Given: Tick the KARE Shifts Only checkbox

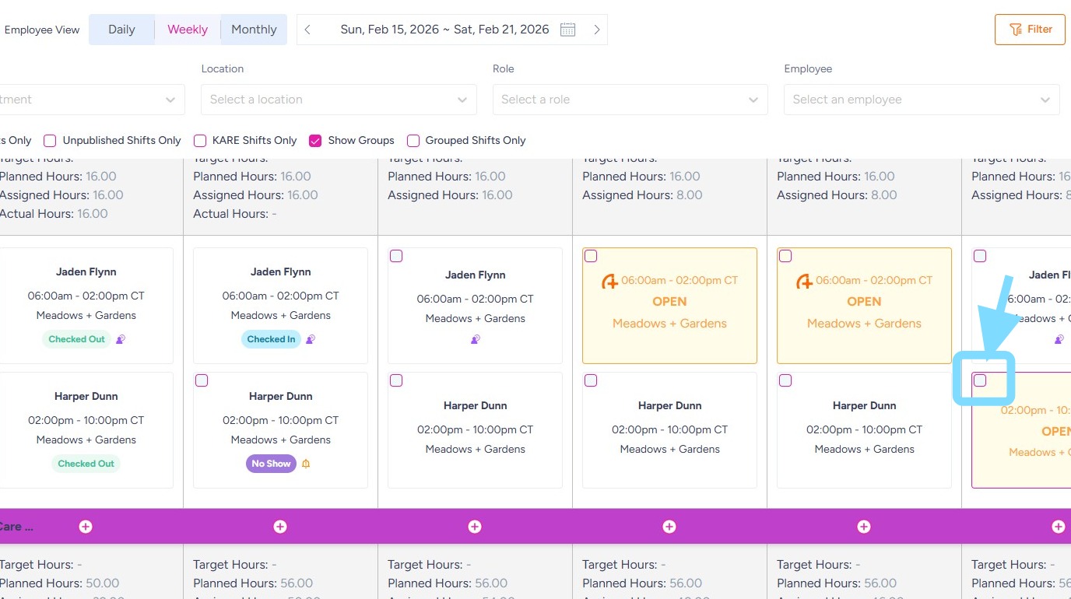Looking at the screenshot, I should click(200, 141).
